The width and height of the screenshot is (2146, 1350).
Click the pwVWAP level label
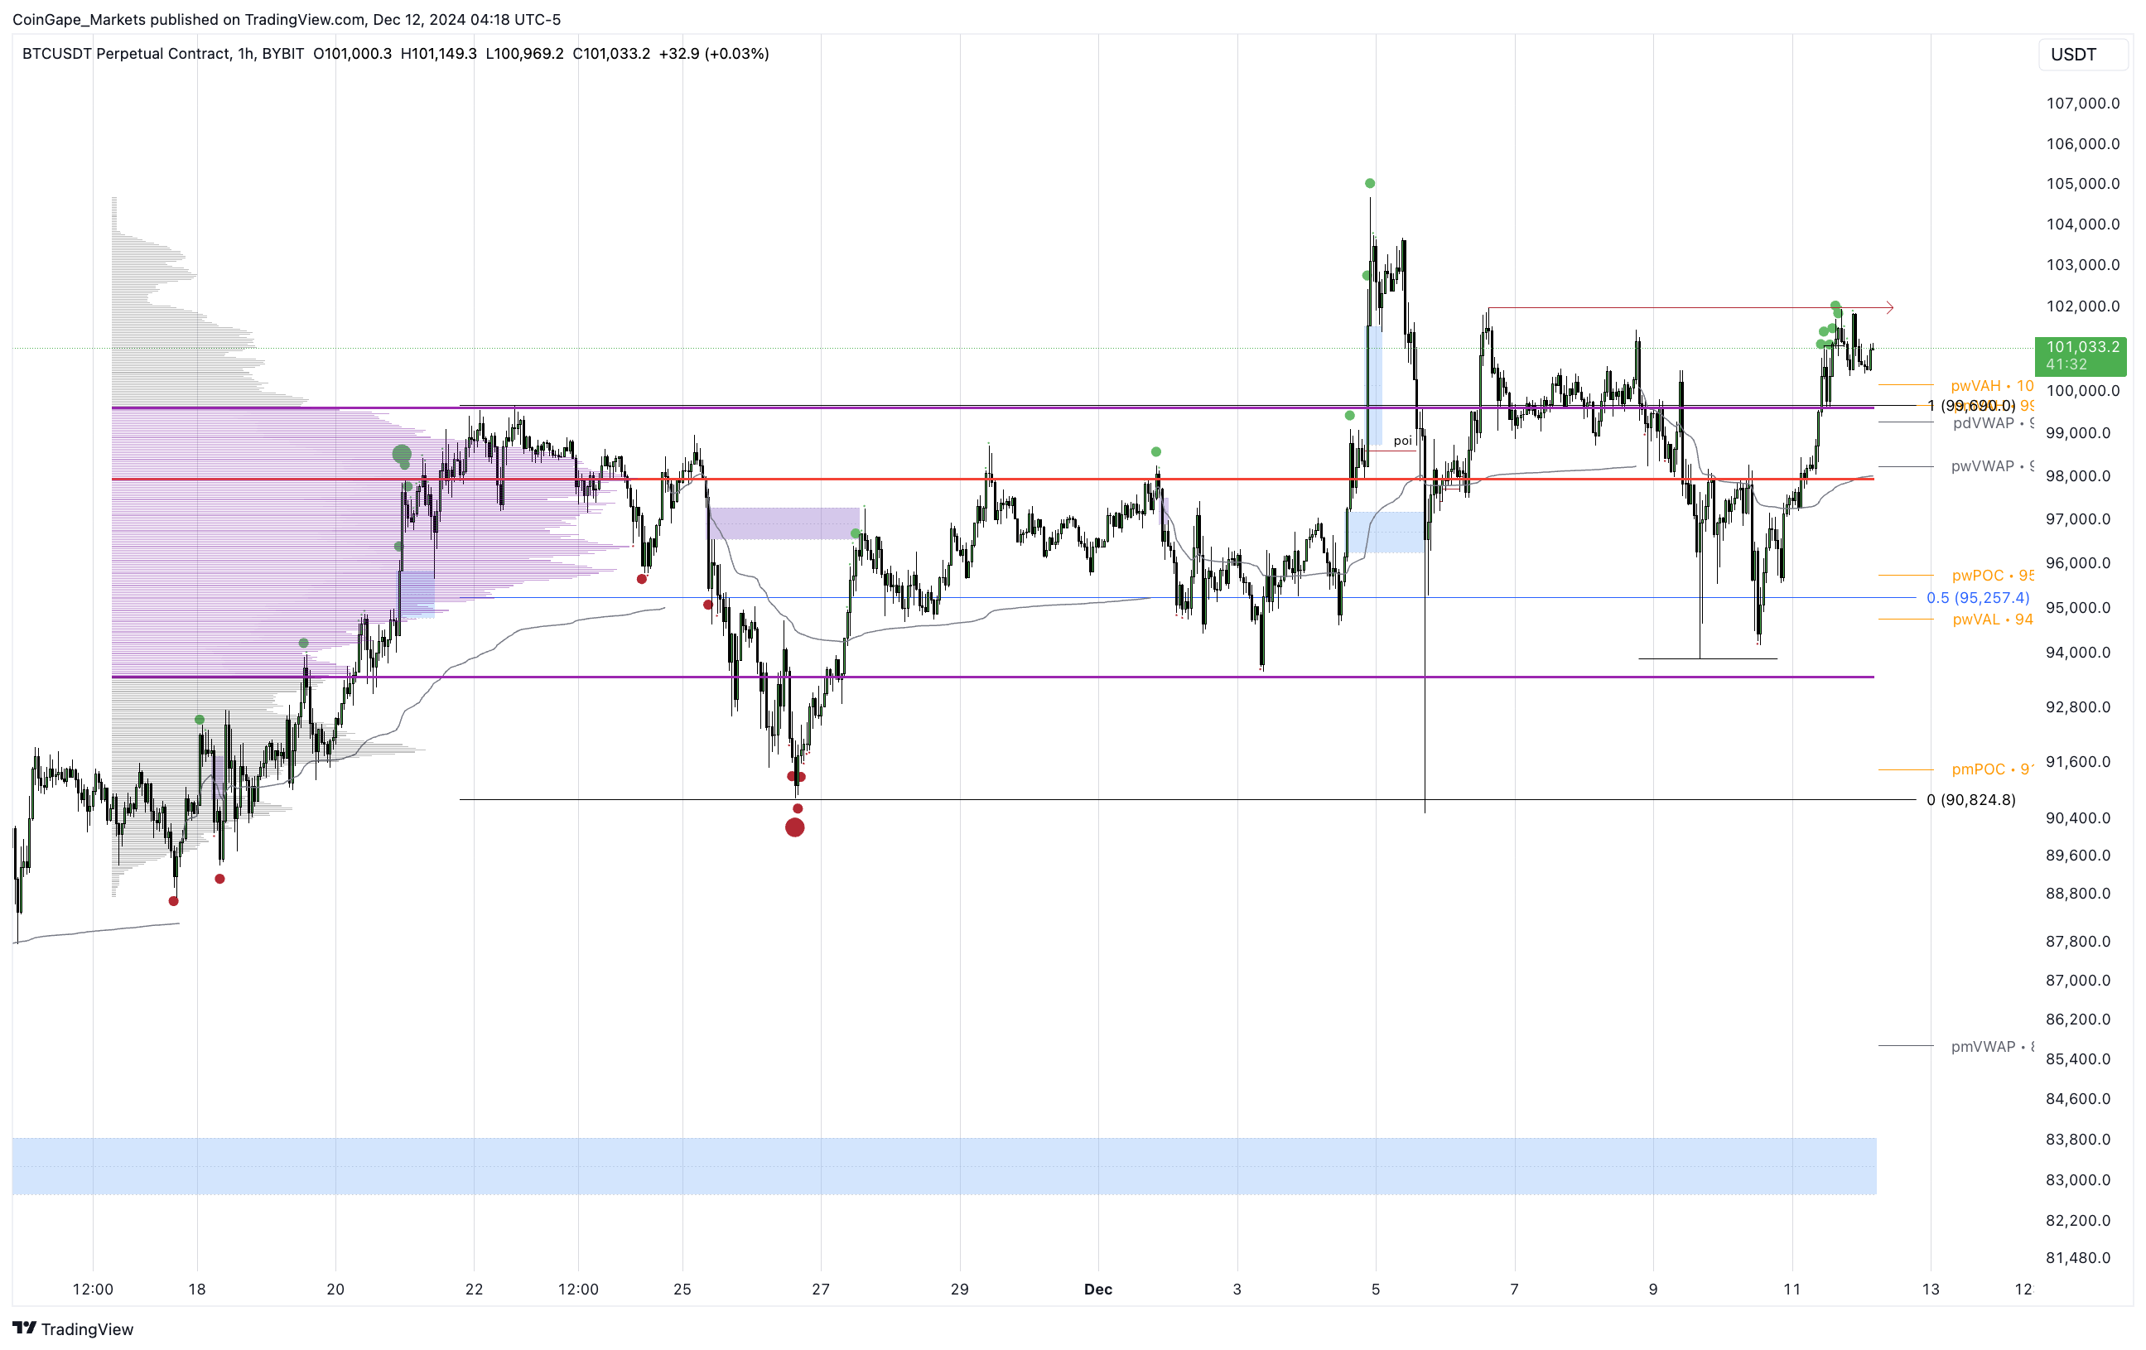[x=1992, y=466]
